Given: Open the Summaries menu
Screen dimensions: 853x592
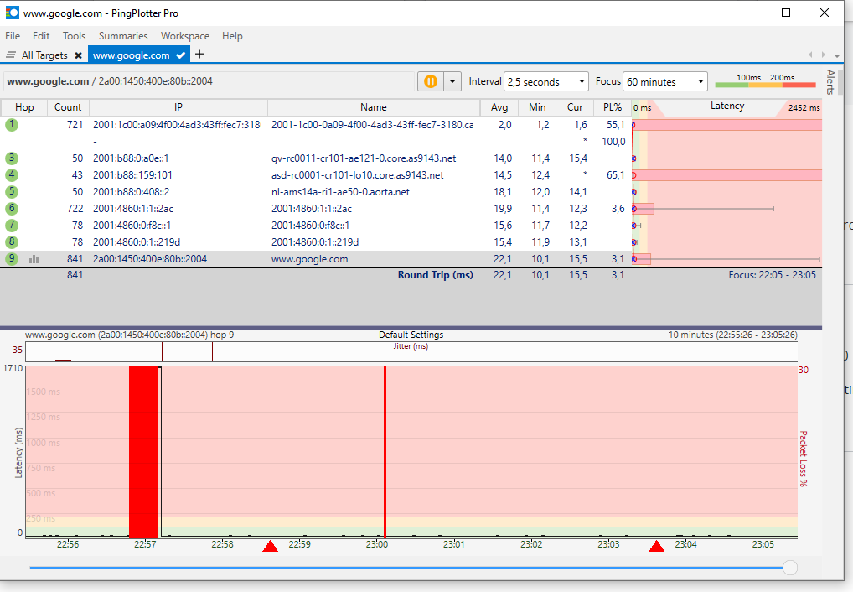Looking at the screenshot, I should tap(122, 36).
